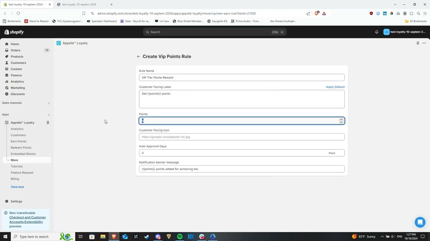Open Brave Shields icon
The width and height of the screenshot is (430, 241).
316,13
